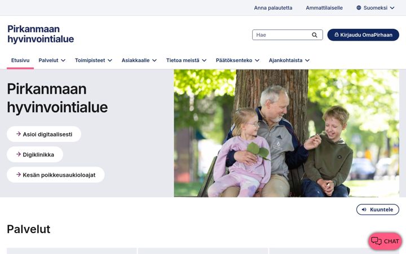The width and height of the screenshot is (406, 254).
Task: Open the Ajankohtaista navigation item
Action: (x=285, y=60)
